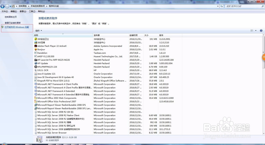Open the 查看(V) menu
265x145 pixels.
[x=23, y=11]
